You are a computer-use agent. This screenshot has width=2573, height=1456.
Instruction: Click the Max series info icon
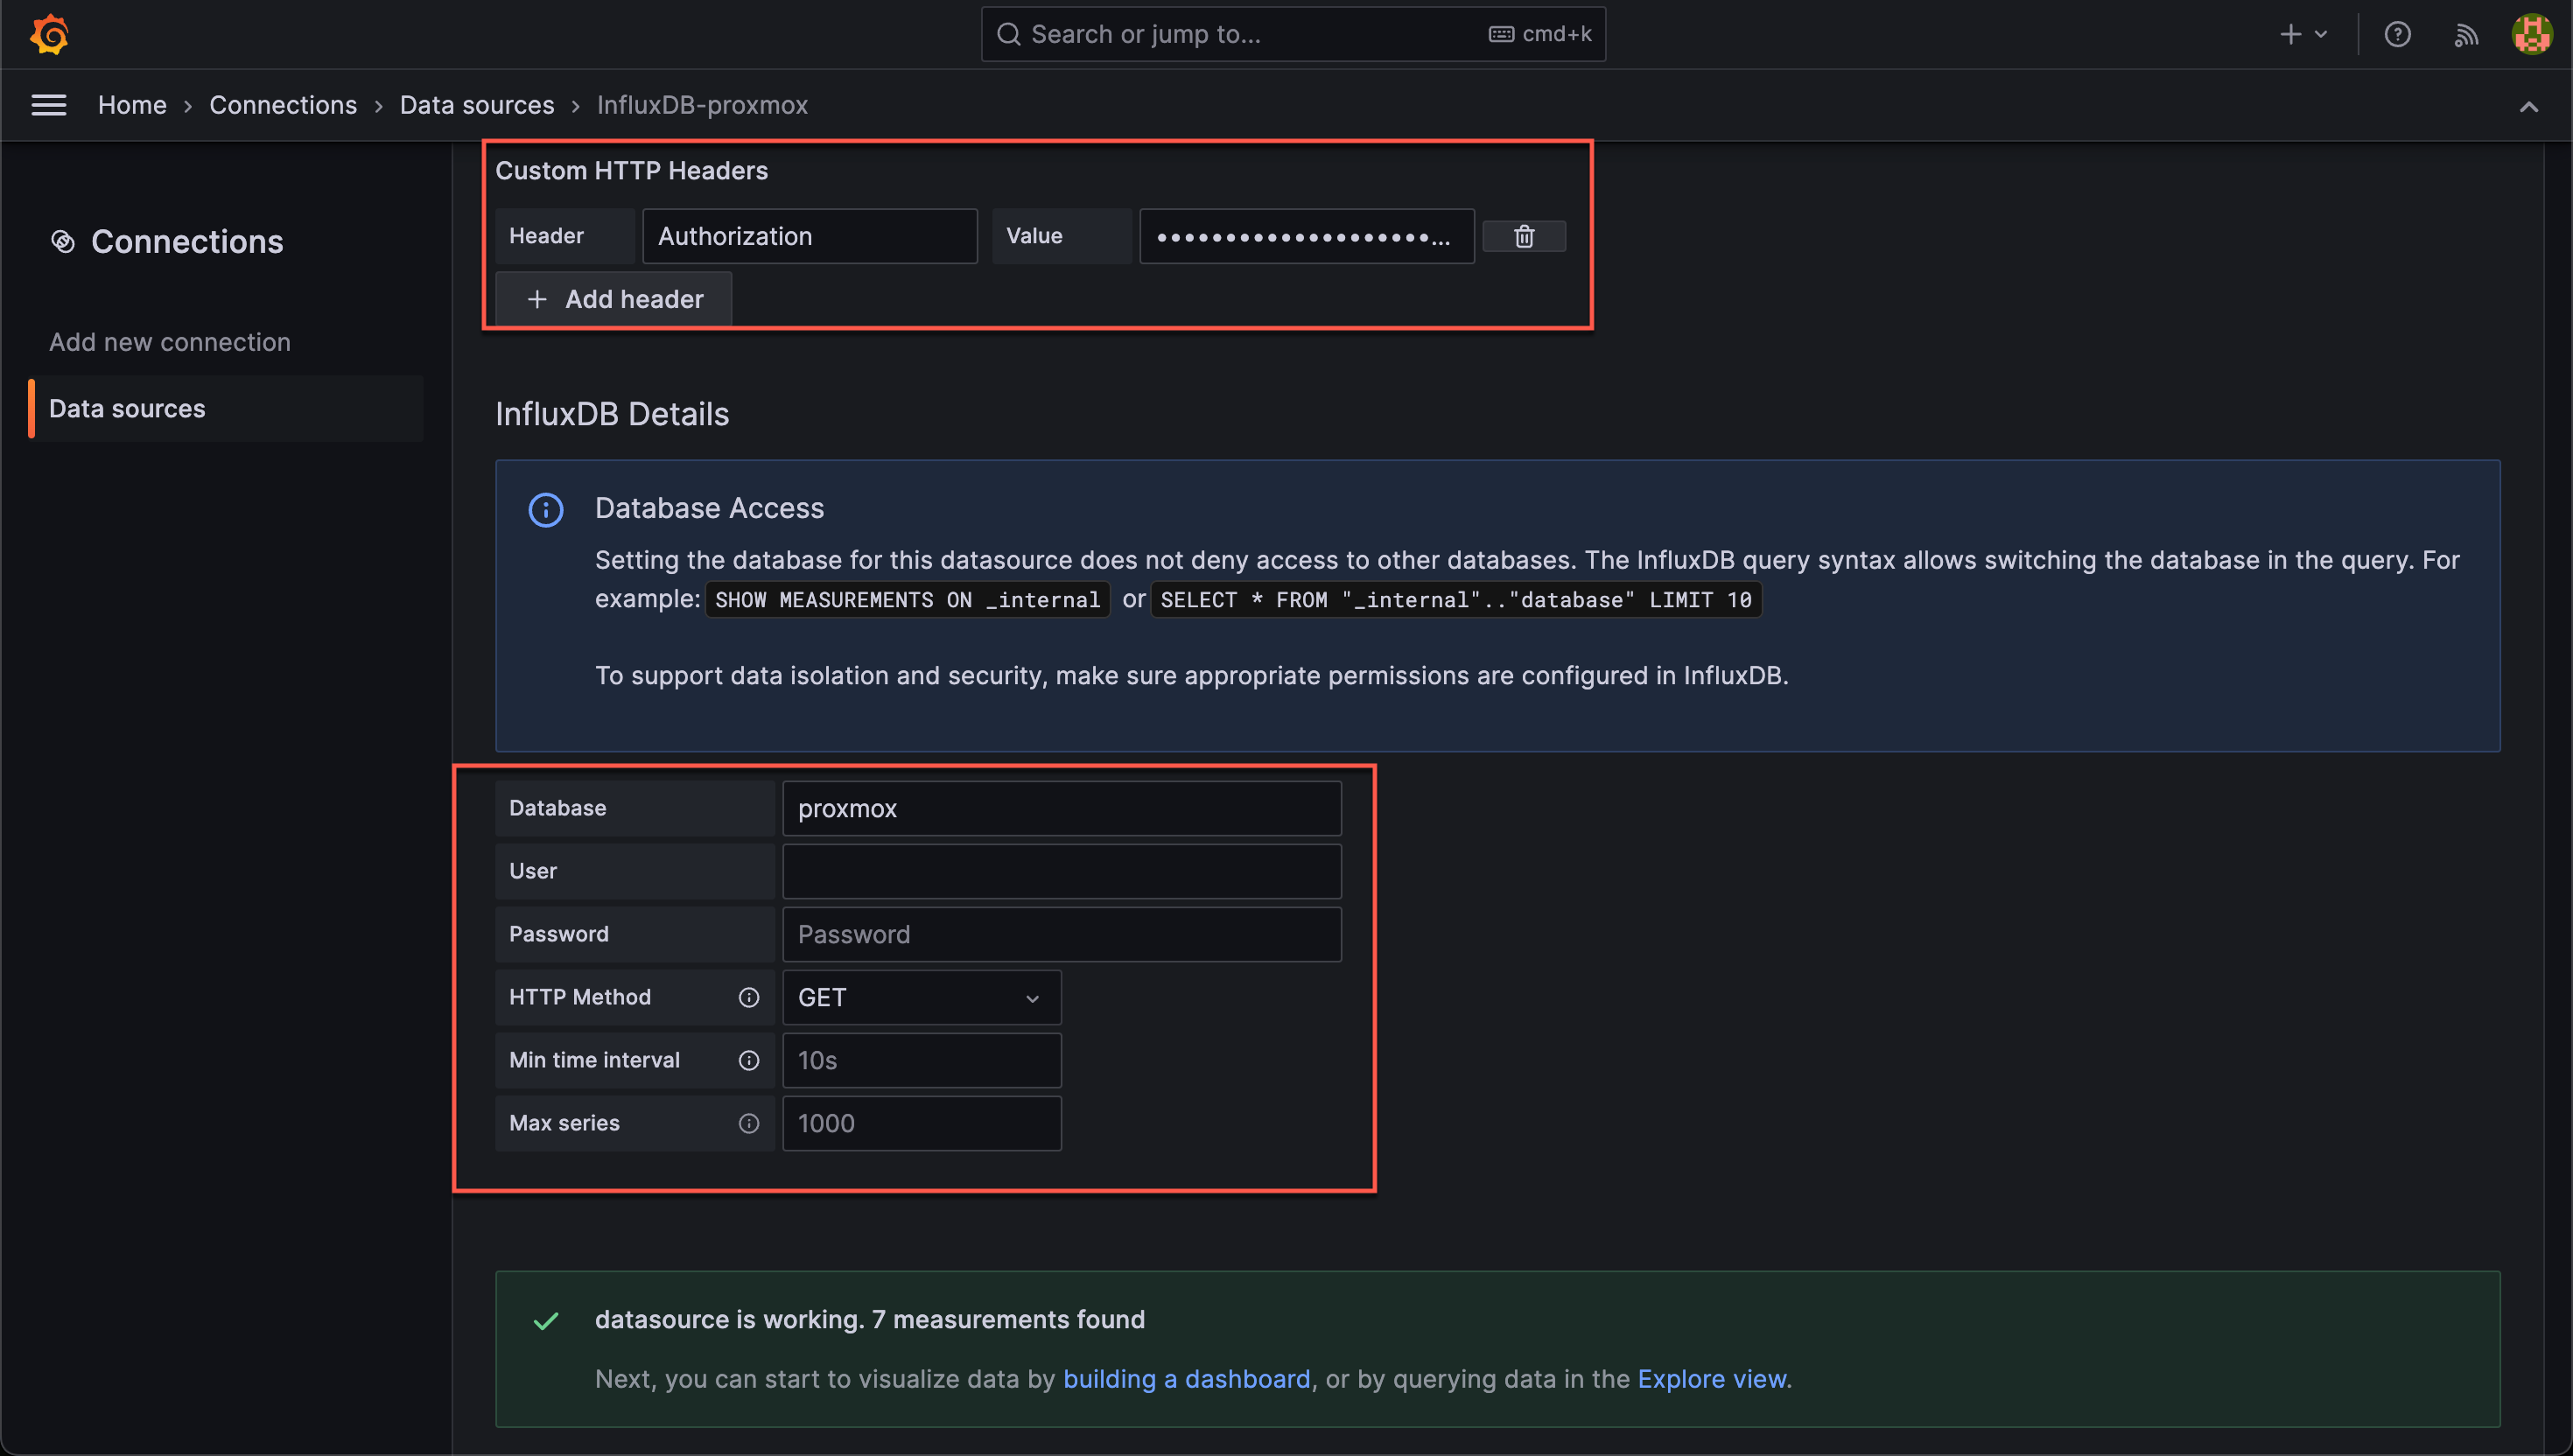point(749,1123)
